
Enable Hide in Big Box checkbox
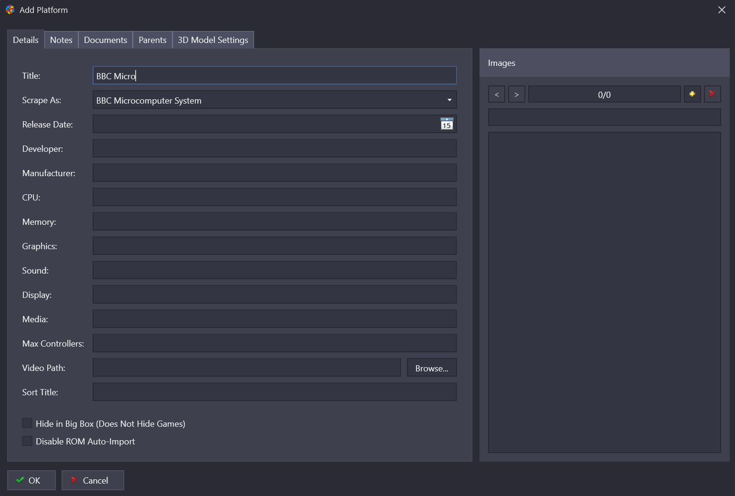[28, 423]
